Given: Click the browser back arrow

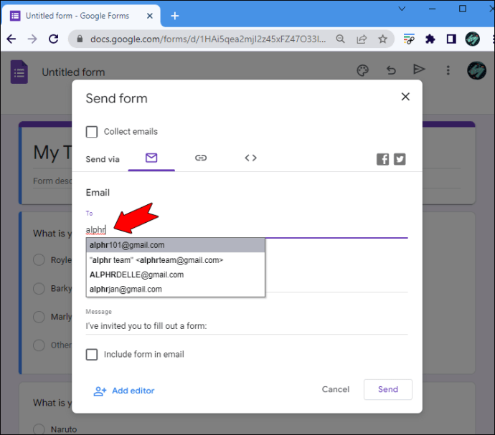Looking at the screenshot, I should (x=11, y=39).
